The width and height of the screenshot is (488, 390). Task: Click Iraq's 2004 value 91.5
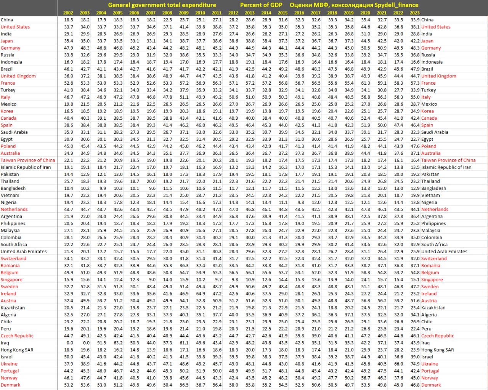point(101,343)
